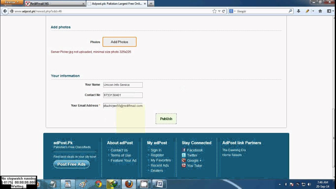Screen dimensions: 336x189
Task: Click the Dealers link
Action: coord(157,171)
